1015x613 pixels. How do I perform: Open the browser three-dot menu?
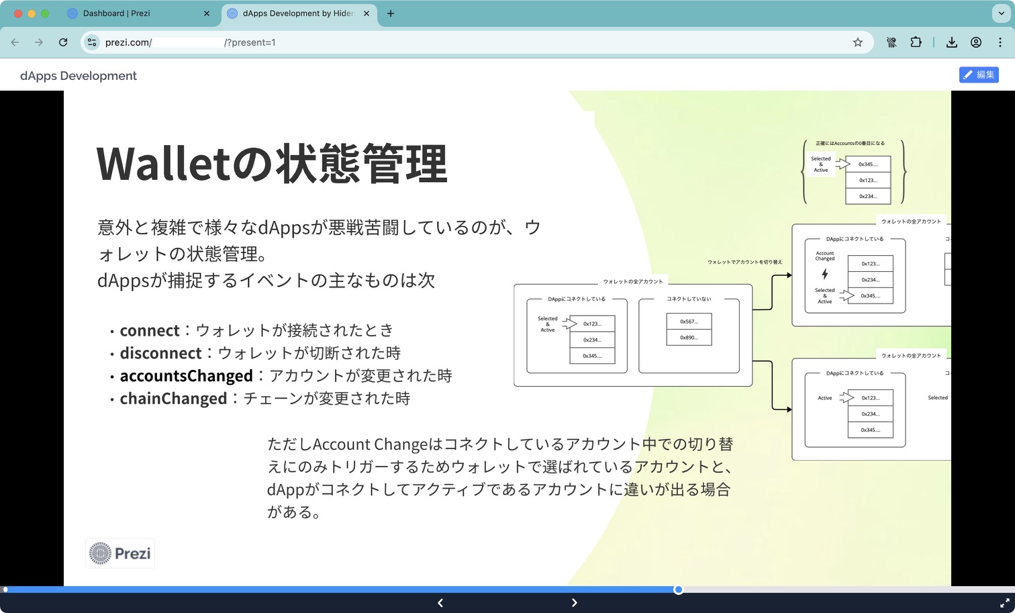pyautogui.click(x=1001, y=42)
